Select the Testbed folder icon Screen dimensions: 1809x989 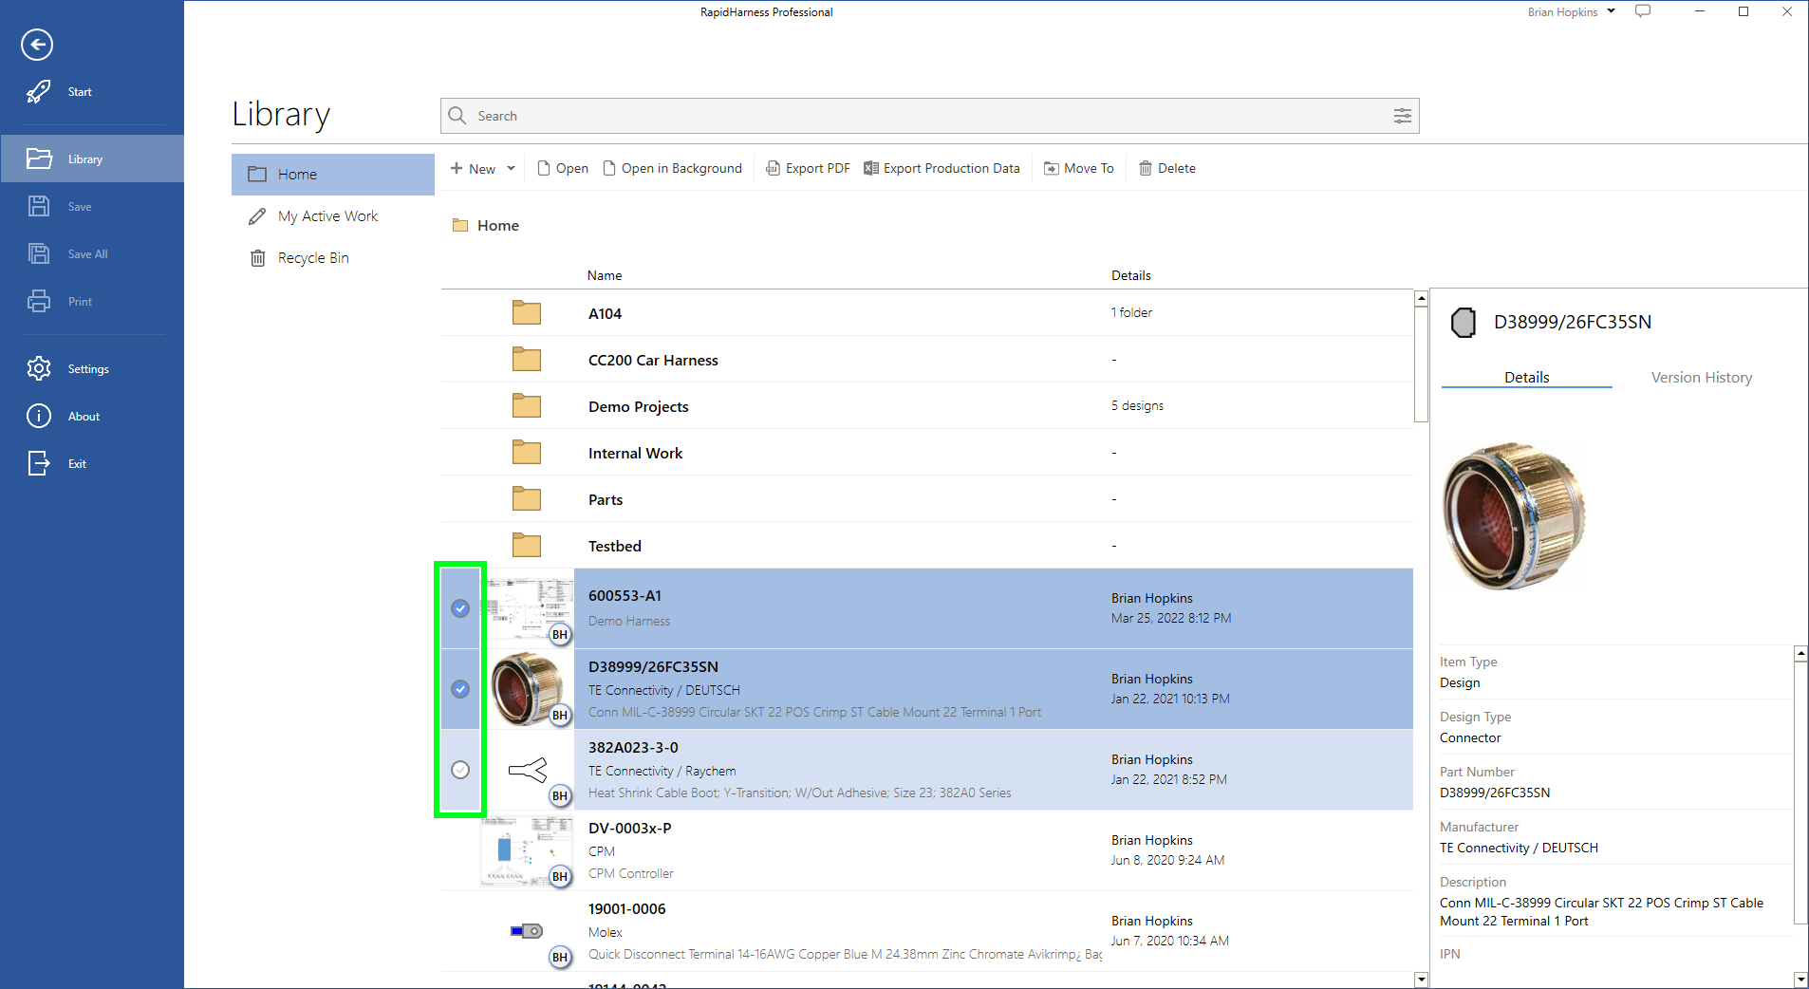click(x=527, y=546)
